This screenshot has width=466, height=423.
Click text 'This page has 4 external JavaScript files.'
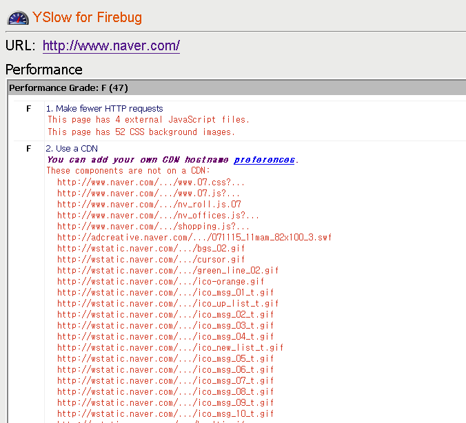(148, 120)
